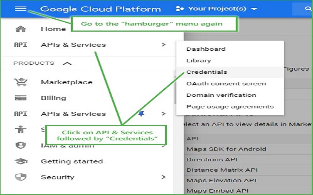The image size is (313, 195).
Task: Collapse the PRODUCTS section chevron
Action: tap(67, 63)
